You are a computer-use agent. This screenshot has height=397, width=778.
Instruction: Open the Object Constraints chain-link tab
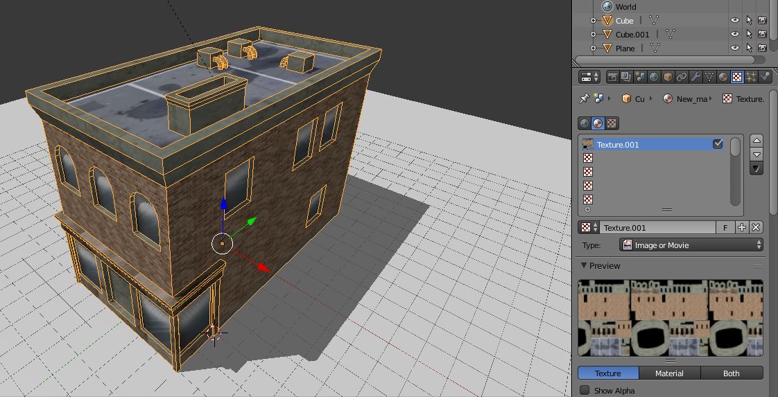(682, 77)
